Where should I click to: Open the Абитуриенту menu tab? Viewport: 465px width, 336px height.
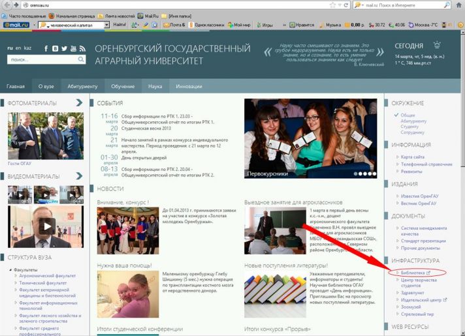pyautogui.click(x=82, y=86)
